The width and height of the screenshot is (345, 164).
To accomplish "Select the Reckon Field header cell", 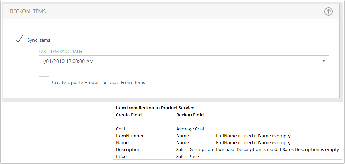I will point(195,115).
